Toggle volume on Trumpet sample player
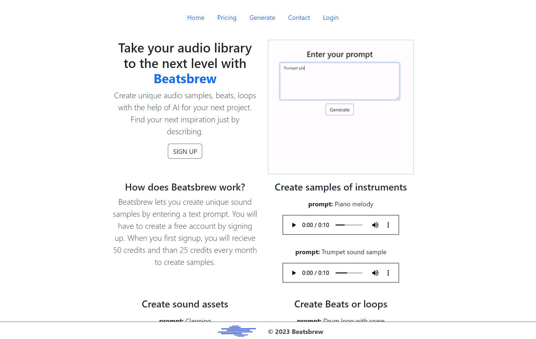 pos(375,273)
